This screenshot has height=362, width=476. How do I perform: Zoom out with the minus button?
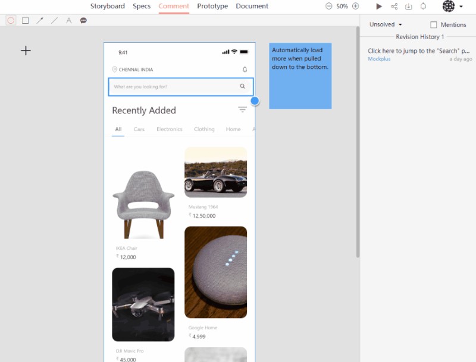(x=329, y=7)
